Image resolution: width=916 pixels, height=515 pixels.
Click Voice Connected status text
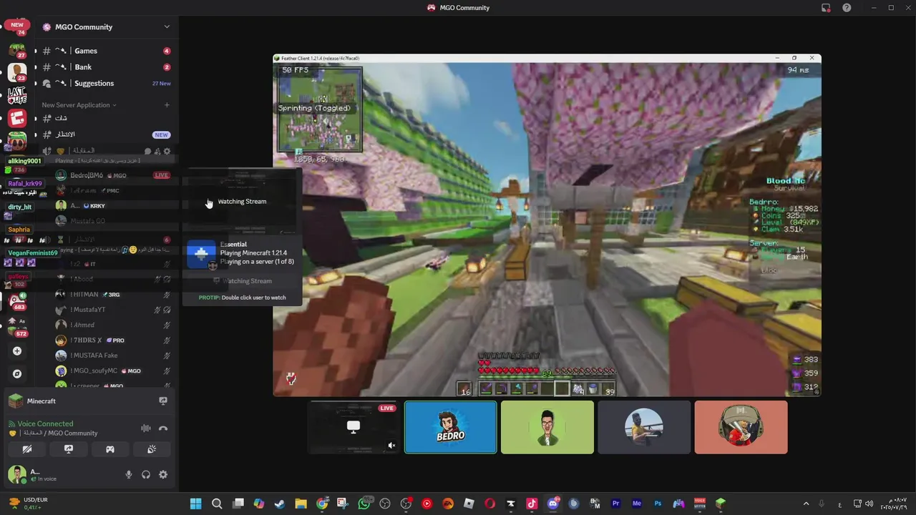pos(45,423)
